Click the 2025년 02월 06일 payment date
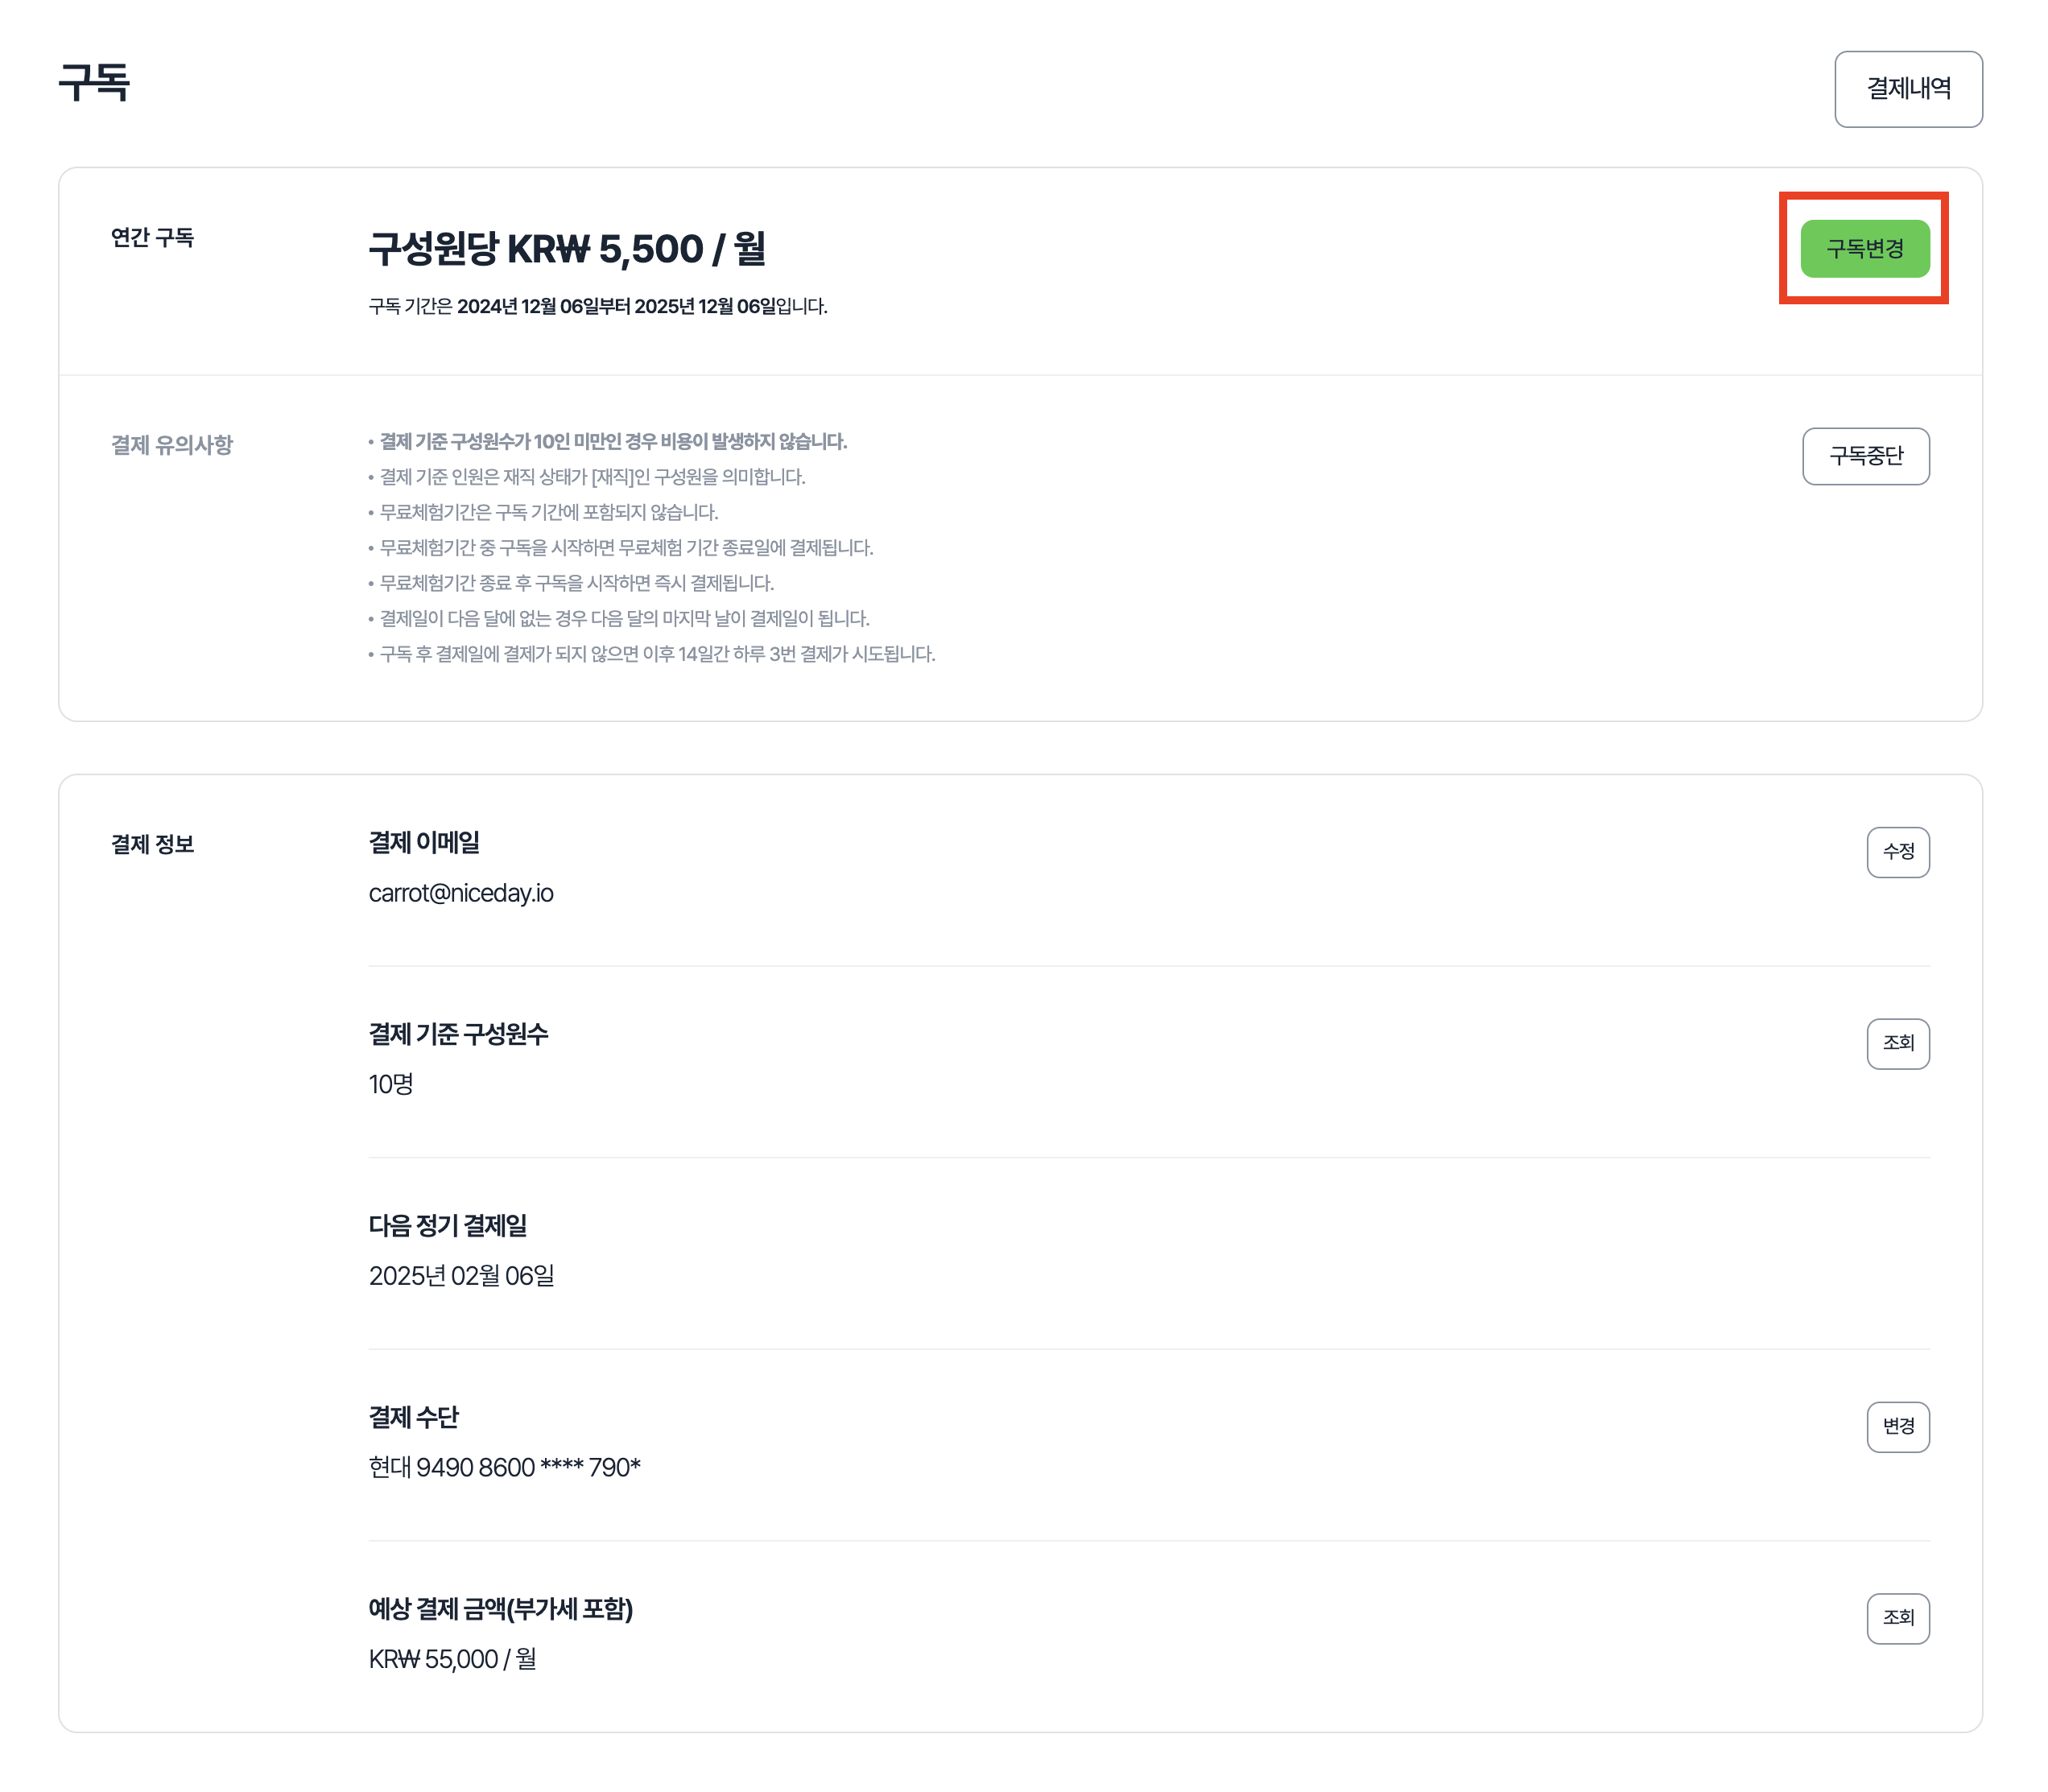 461,1275
